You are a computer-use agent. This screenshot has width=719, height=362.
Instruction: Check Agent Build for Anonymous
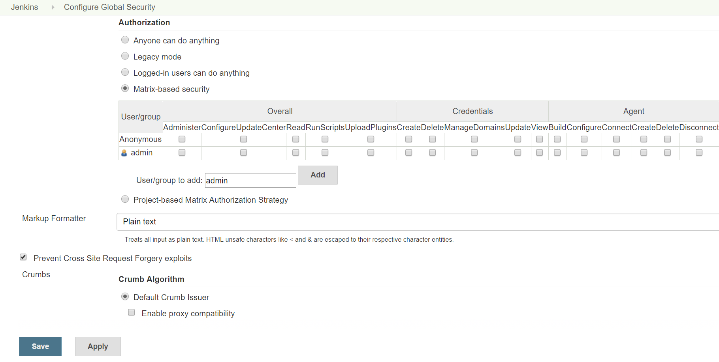[x=557, y=139]
